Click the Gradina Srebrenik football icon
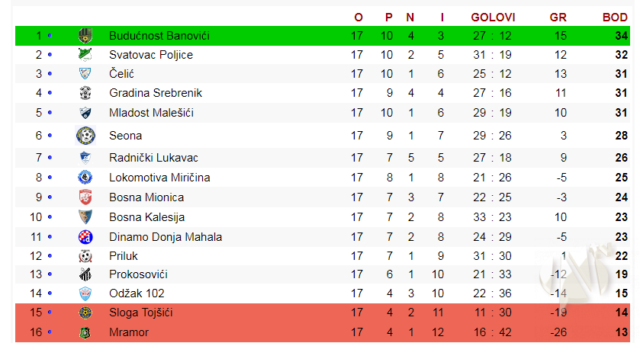Image resolution: width=640 pixels, height=343 pixels. [x=85, y=93]
